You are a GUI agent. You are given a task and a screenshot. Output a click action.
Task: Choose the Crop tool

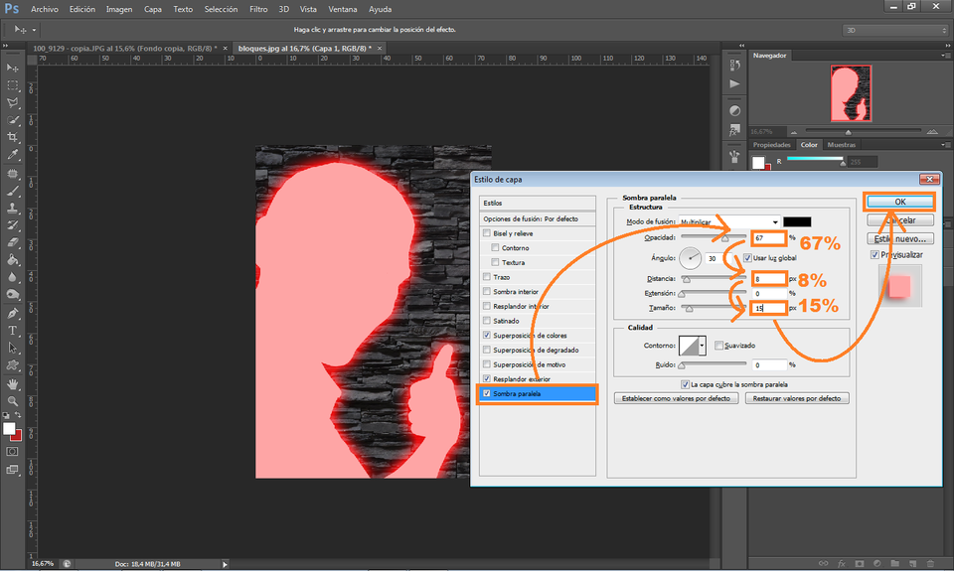[13, 138]
